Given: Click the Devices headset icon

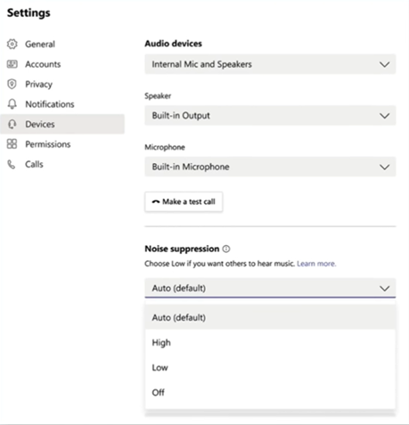Looking at the screenshot, I should click(x=12, y=124).
